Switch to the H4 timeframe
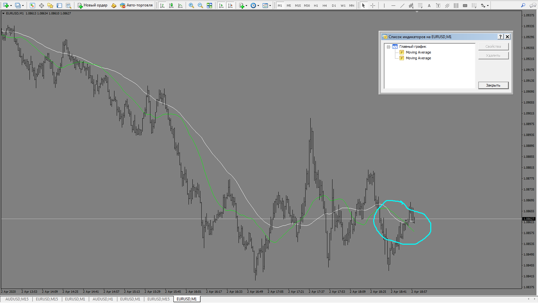 pos(325,5)
